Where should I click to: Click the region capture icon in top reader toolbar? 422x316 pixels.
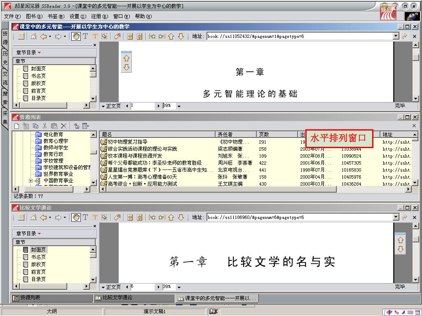104,36
